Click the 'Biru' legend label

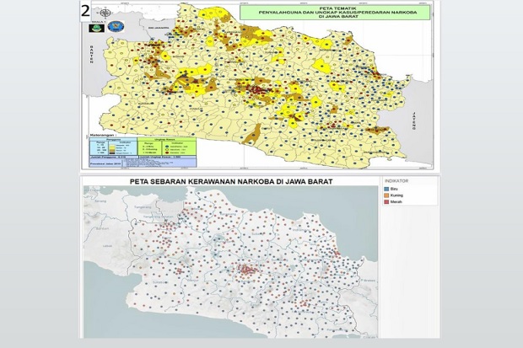394,189
